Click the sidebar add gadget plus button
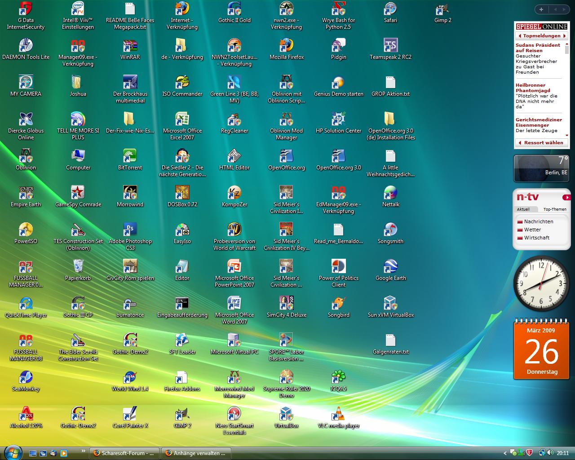This screenshot has width=575, height=460. coord(541,9)
